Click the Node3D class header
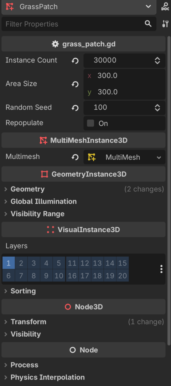Viewport: 171px width, 386px height. 83,307
